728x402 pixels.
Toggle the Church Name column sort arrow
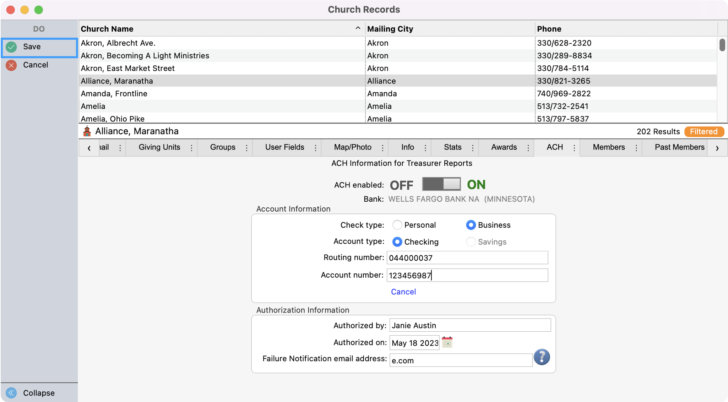358,28
